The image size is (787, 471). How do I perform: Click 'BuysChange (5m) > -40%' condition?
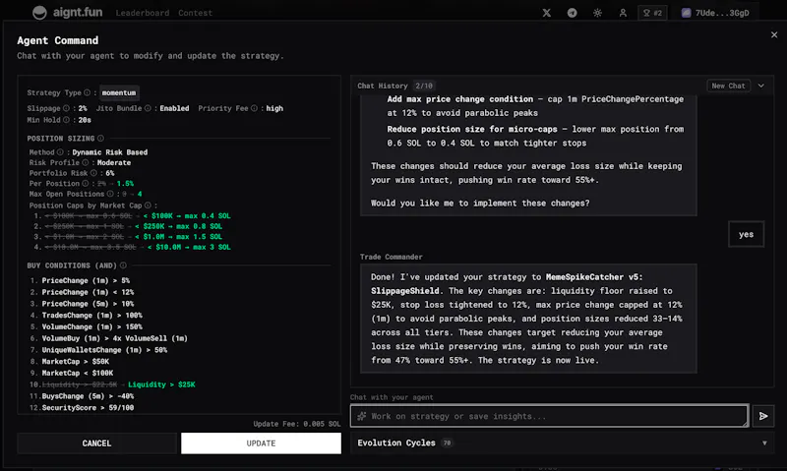88,396
